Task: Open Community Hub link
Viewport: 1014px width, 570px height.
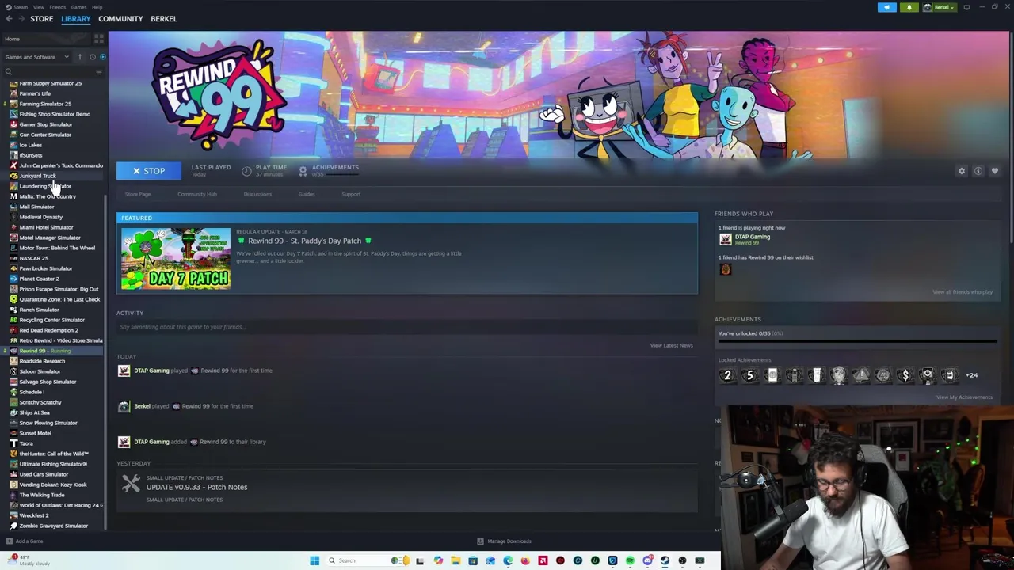Action: click(x=197, y=194)
